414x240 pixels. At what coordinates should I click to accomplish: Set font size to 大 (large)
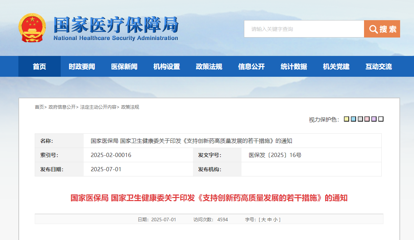[x=263, y=220]
